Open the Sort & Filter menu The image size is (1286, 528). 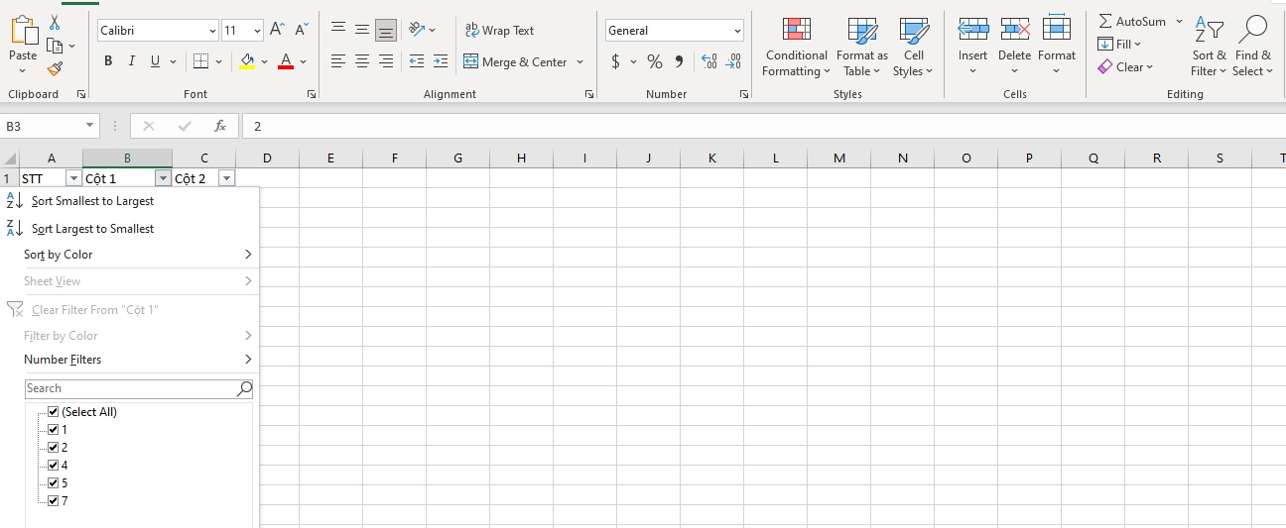coord(1209,47)
